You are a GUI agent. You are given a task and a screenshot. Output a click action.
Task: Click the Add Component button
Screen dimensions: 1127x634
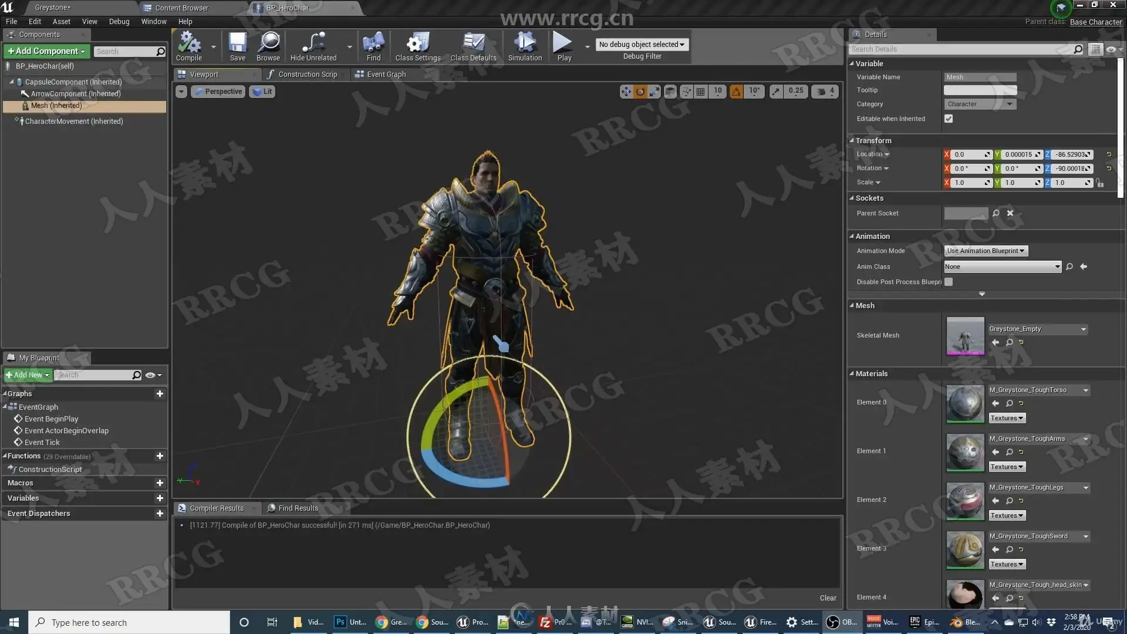click(46, 52)
